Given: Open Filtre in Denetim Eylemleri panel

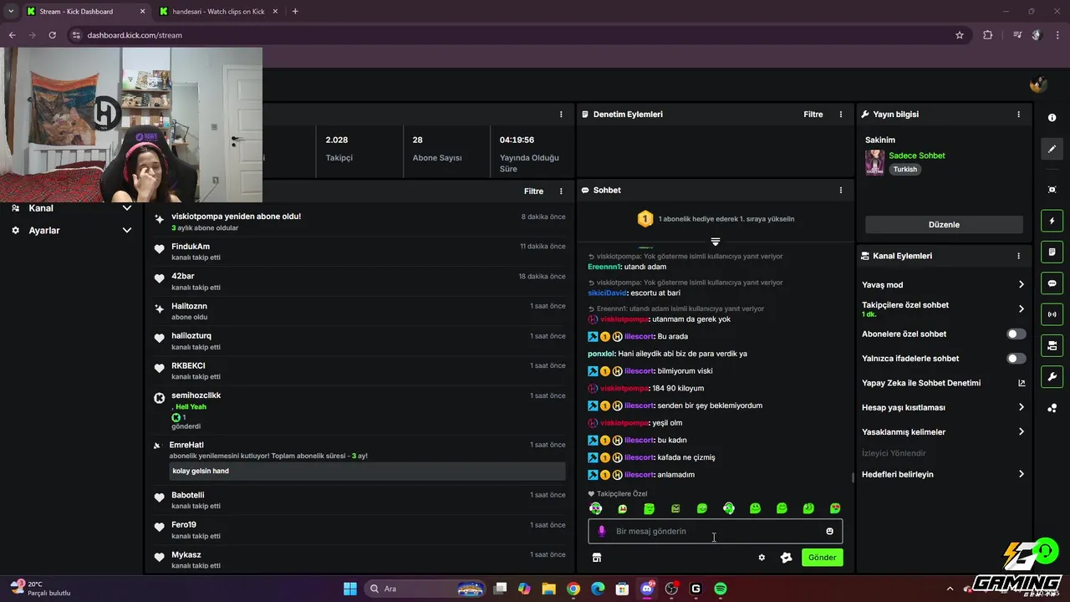Looking at the screenshot, I should 813,115.
